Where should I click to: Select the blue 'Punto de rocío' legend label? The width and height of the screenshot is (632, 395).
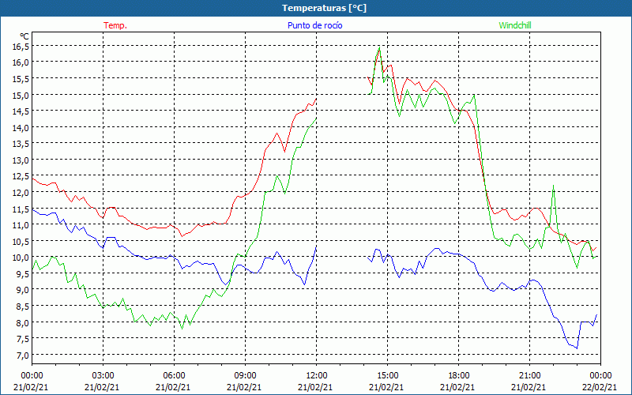click(314, 25)
